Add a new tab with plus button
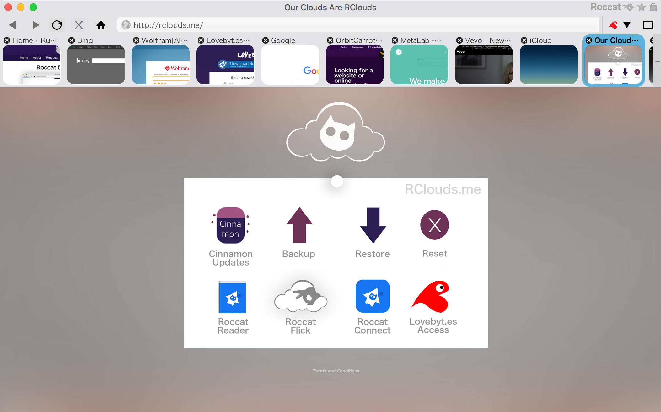This screenshot has height=412, width=661. click(x=658, y=62)
